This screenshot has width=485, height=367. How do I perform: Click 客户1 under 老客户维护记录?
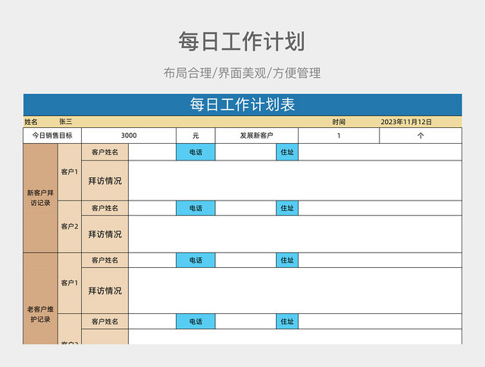click(x=70, y=283)
